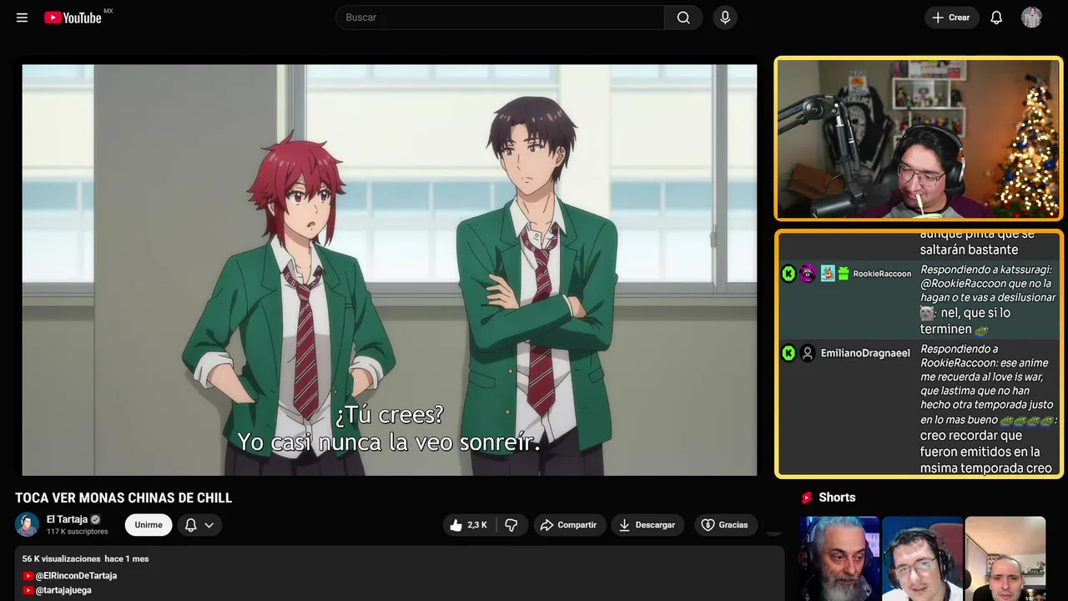Click green Kick badge beside RookieRaccoon
Image resolution: width=1068 pixels, height=601 pixels.
788,274
